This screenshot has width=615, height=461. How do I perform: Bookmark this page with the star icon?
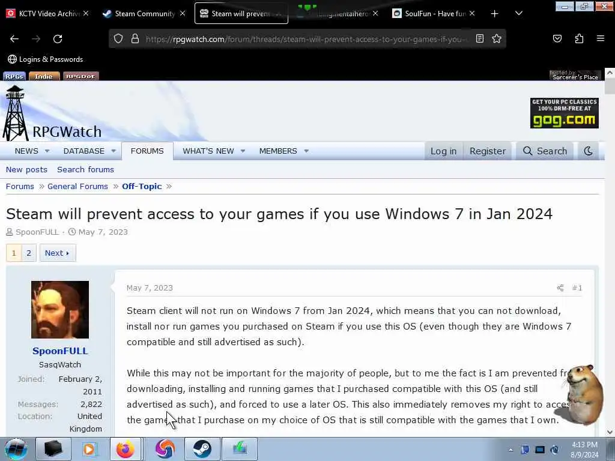pos(497,38)
